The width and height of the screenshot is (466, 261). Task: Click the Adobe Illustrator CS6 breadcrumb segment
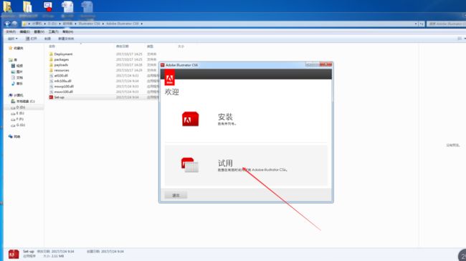[122, 24]
